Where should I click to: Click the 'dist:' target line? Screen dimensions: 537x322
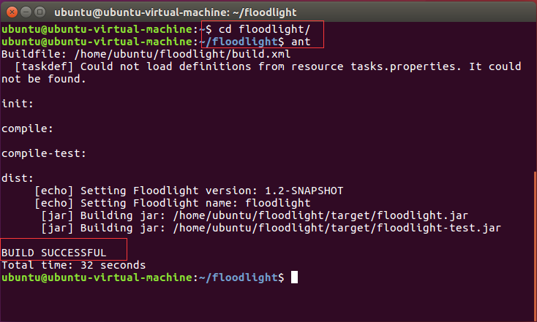[18, 178]
